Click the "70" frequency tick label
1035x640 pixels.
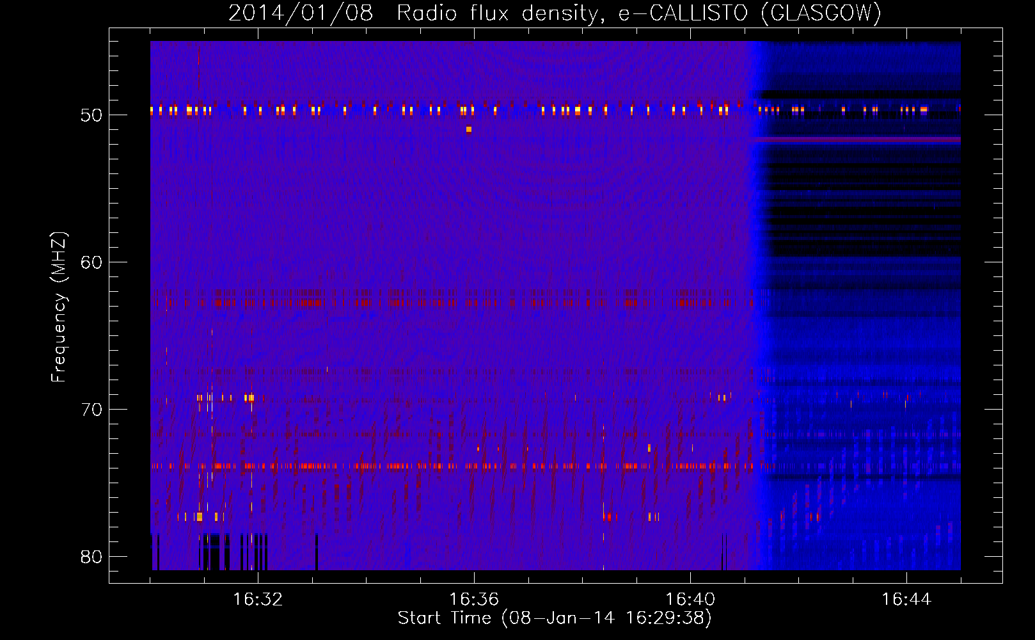pos(91,410)
